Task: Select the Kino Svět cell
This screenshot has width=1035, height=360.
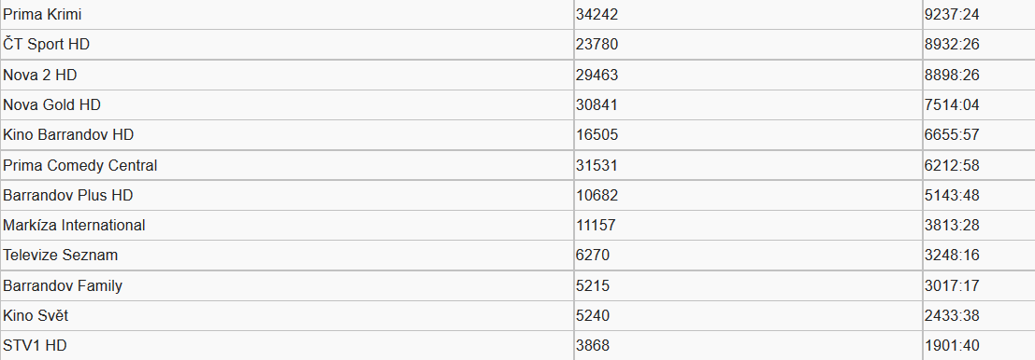Action: pyautogui.click(x=287, y=316)
